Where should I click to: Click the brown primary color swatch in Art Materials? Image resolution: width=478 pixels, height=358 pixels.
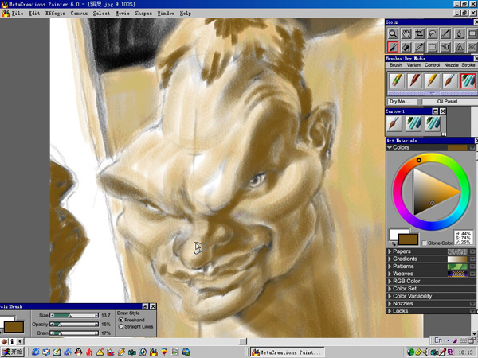(409, 239)
